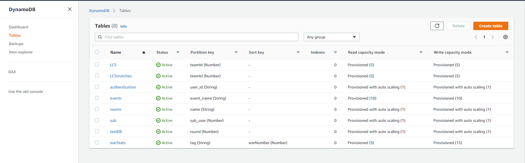
Task: Open the authentication table link
Action: click(123, 87)
